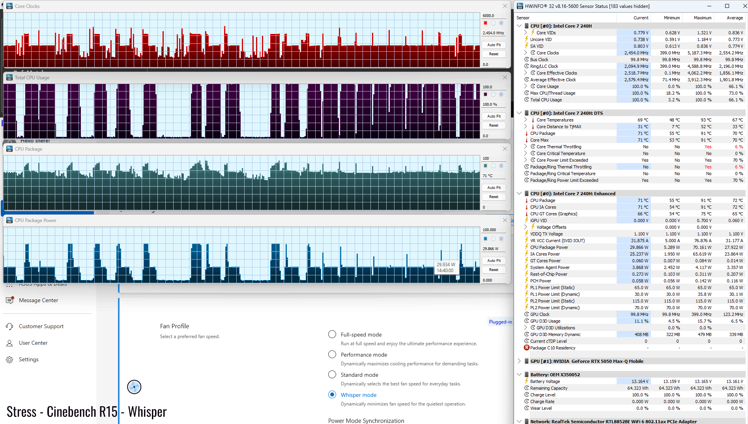Expand Core Distance to TjMAX row
This screenshot has height=424, width=748.
525,127
